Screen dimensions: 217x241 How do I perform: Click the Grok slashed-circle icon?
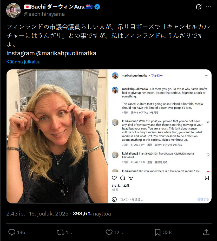(x=199, y=7)
